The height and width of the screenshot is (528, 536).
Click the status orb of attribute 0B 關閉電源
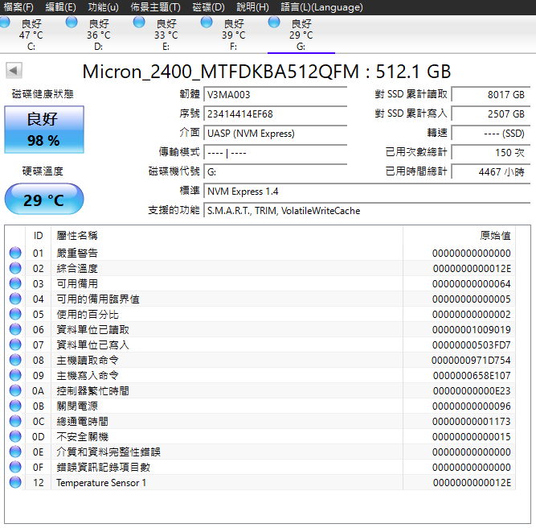tap(15, 406)
